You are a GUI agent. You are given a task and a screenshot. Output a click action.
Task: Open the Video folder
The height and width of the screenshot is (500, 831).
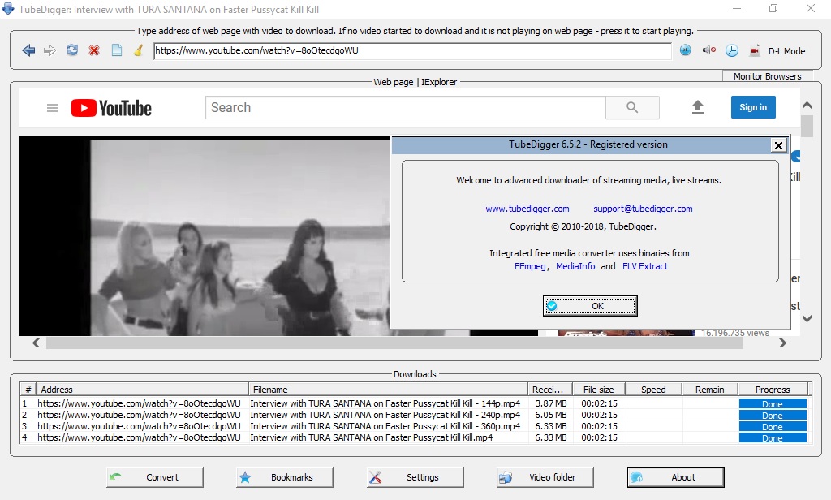[x=545, y=477]
